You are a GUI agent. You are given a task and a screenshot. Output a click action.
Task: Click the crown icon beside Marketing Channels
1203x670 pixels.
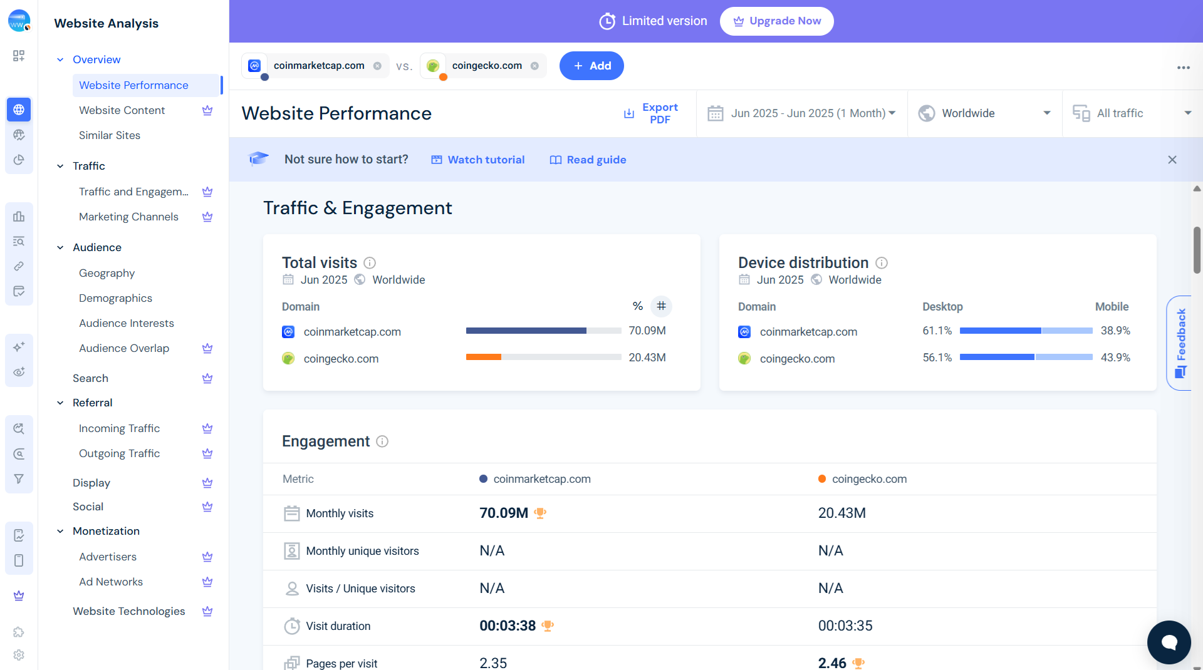207,217
